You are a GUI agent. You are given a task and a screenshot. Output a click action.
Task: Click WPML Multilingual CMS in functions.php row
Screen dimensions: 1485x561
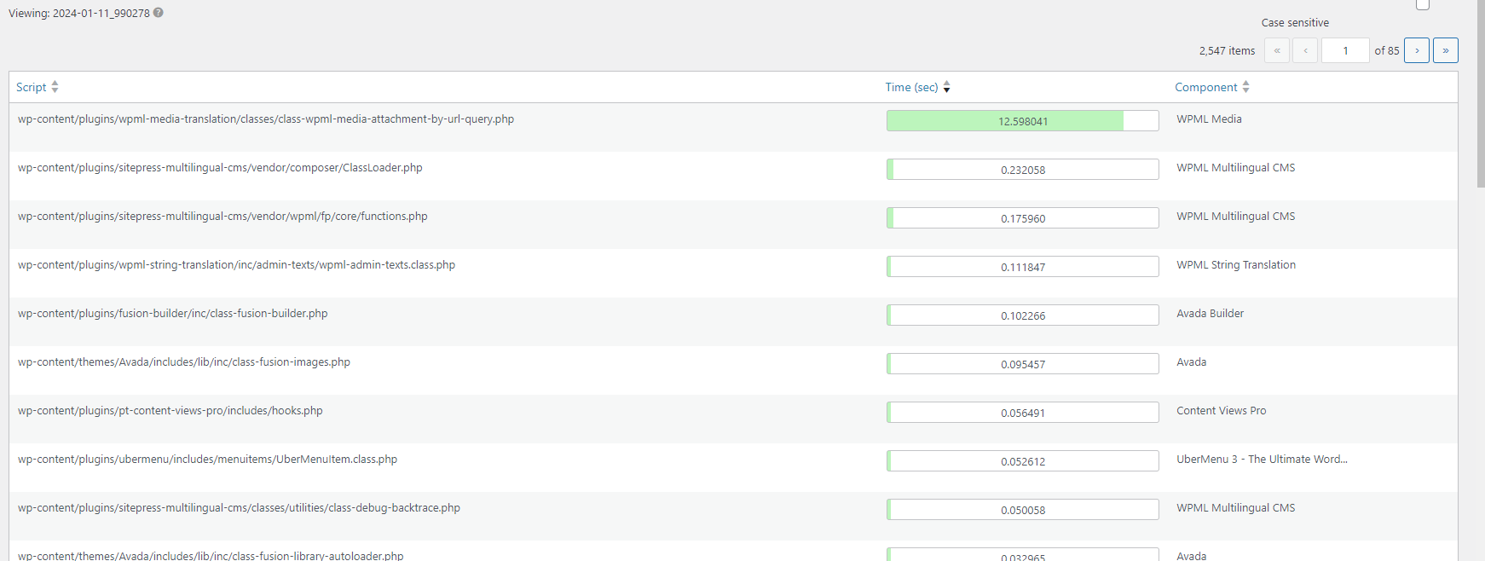[1235, 217]
